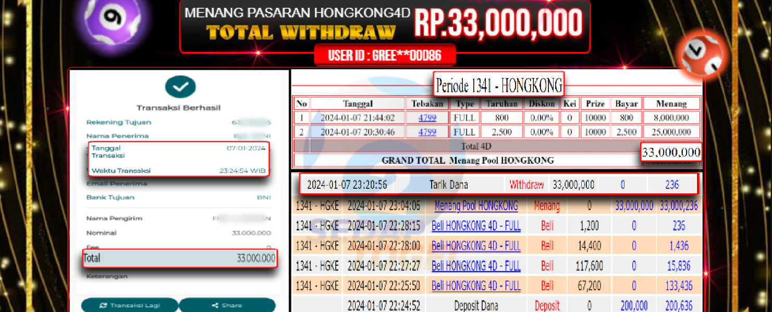Click the Nominal label on the receipt
772x312 pixels.
pyautogui.click(x=101, y=233)
